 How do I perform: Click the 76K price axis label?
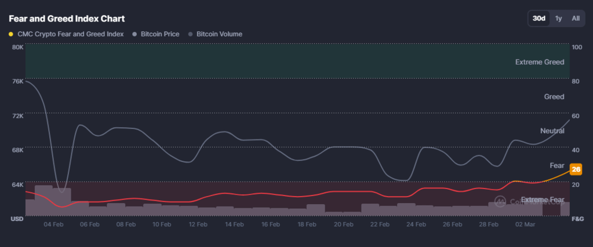[x=17, y=82]
